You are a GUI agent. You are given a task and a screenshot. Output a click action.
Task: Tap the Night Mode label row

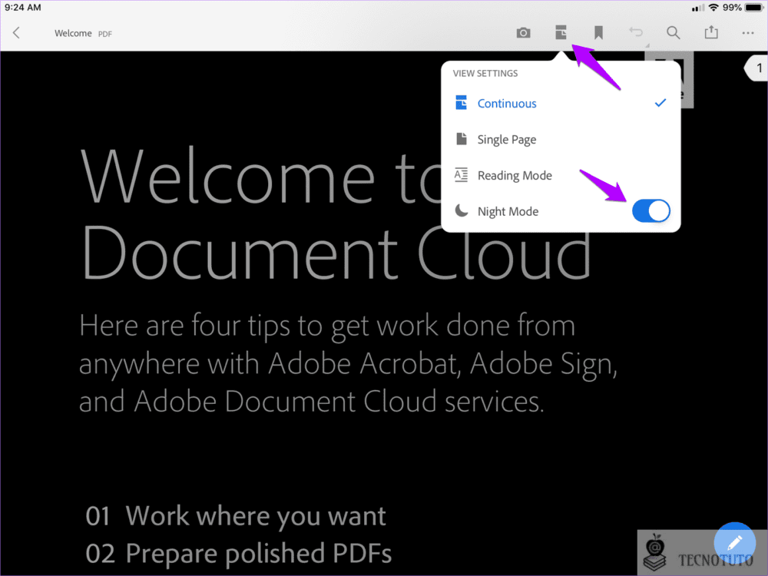coord(508,212)
